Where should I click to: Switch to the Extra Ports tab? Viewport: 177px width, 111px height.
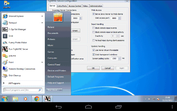[x=62, y=6]
